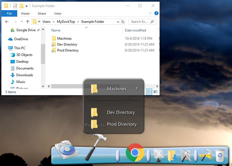The height and width of the screenshot is (166, 232).
Task: Switch to large icons view
Action: (x=155, y=92)
